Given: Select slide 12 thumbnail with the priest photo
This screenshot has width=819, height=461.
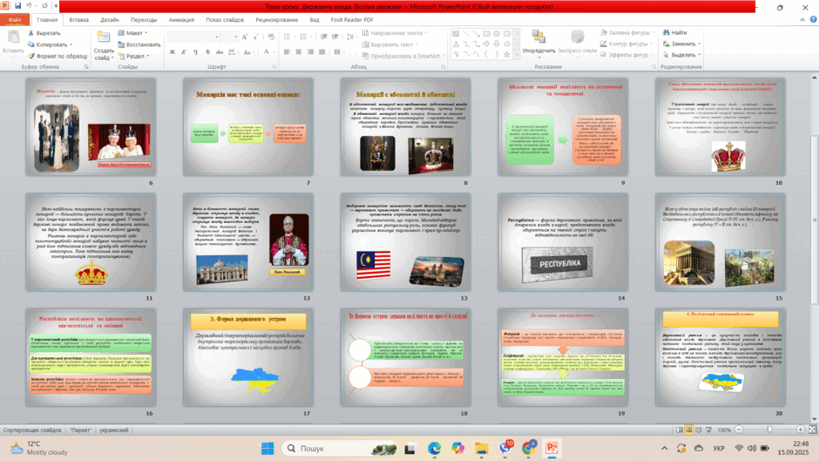Looking at the screenshot, I should (x=248, y=242).
